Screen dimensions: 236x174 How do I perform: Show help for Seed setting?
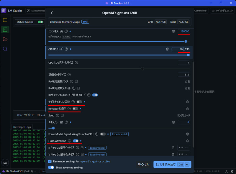pyautogui.click(x=58, y=115)
